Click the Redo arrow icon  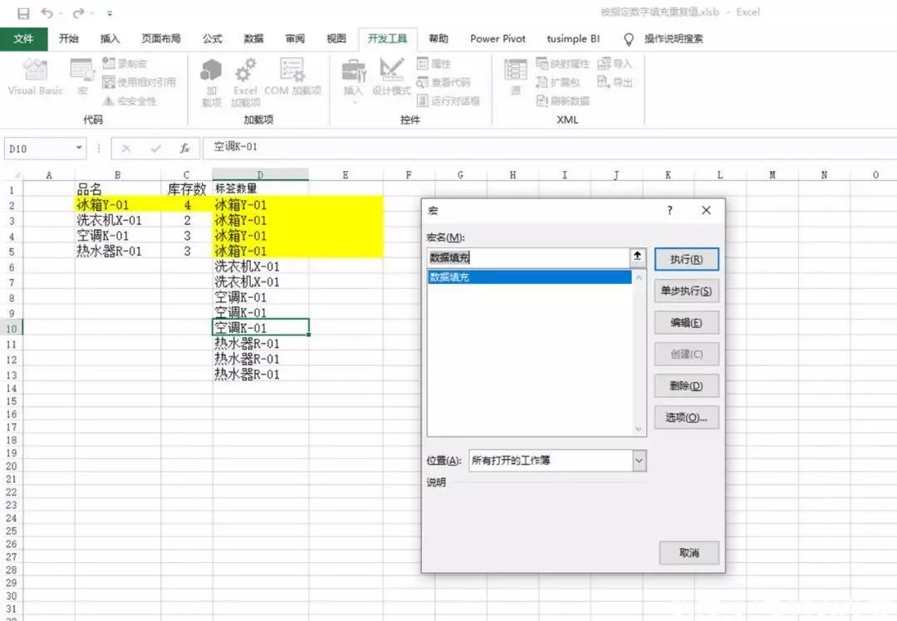[x=78, y=13]
